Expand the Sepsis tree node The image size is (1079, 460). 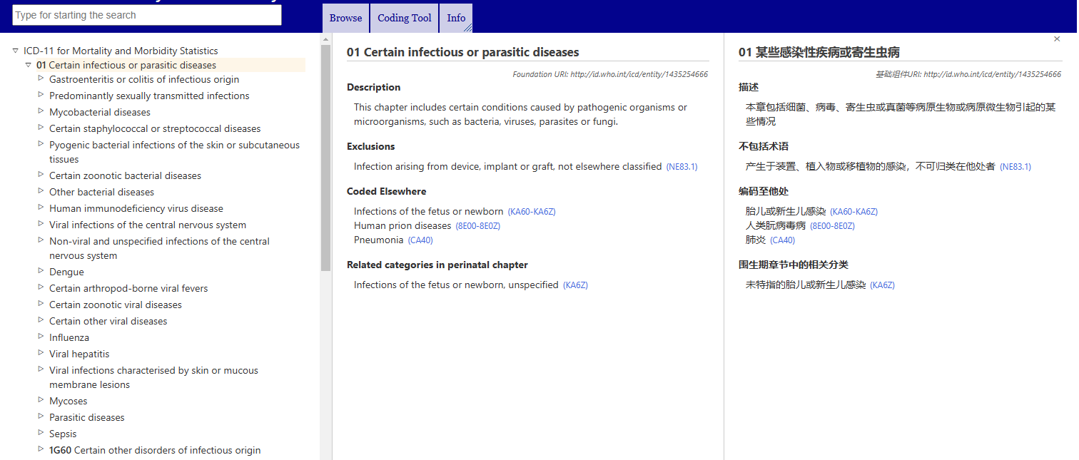41,434
